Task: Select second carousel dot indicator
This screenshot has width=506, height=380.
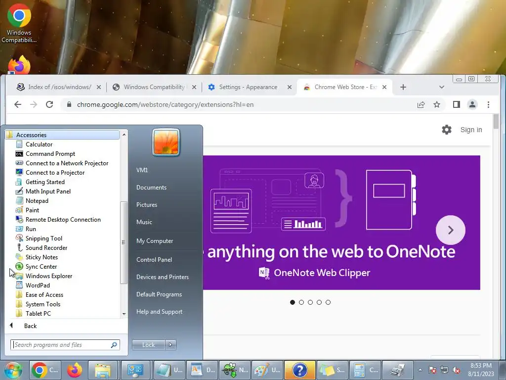Action: (x=301, y=302)
